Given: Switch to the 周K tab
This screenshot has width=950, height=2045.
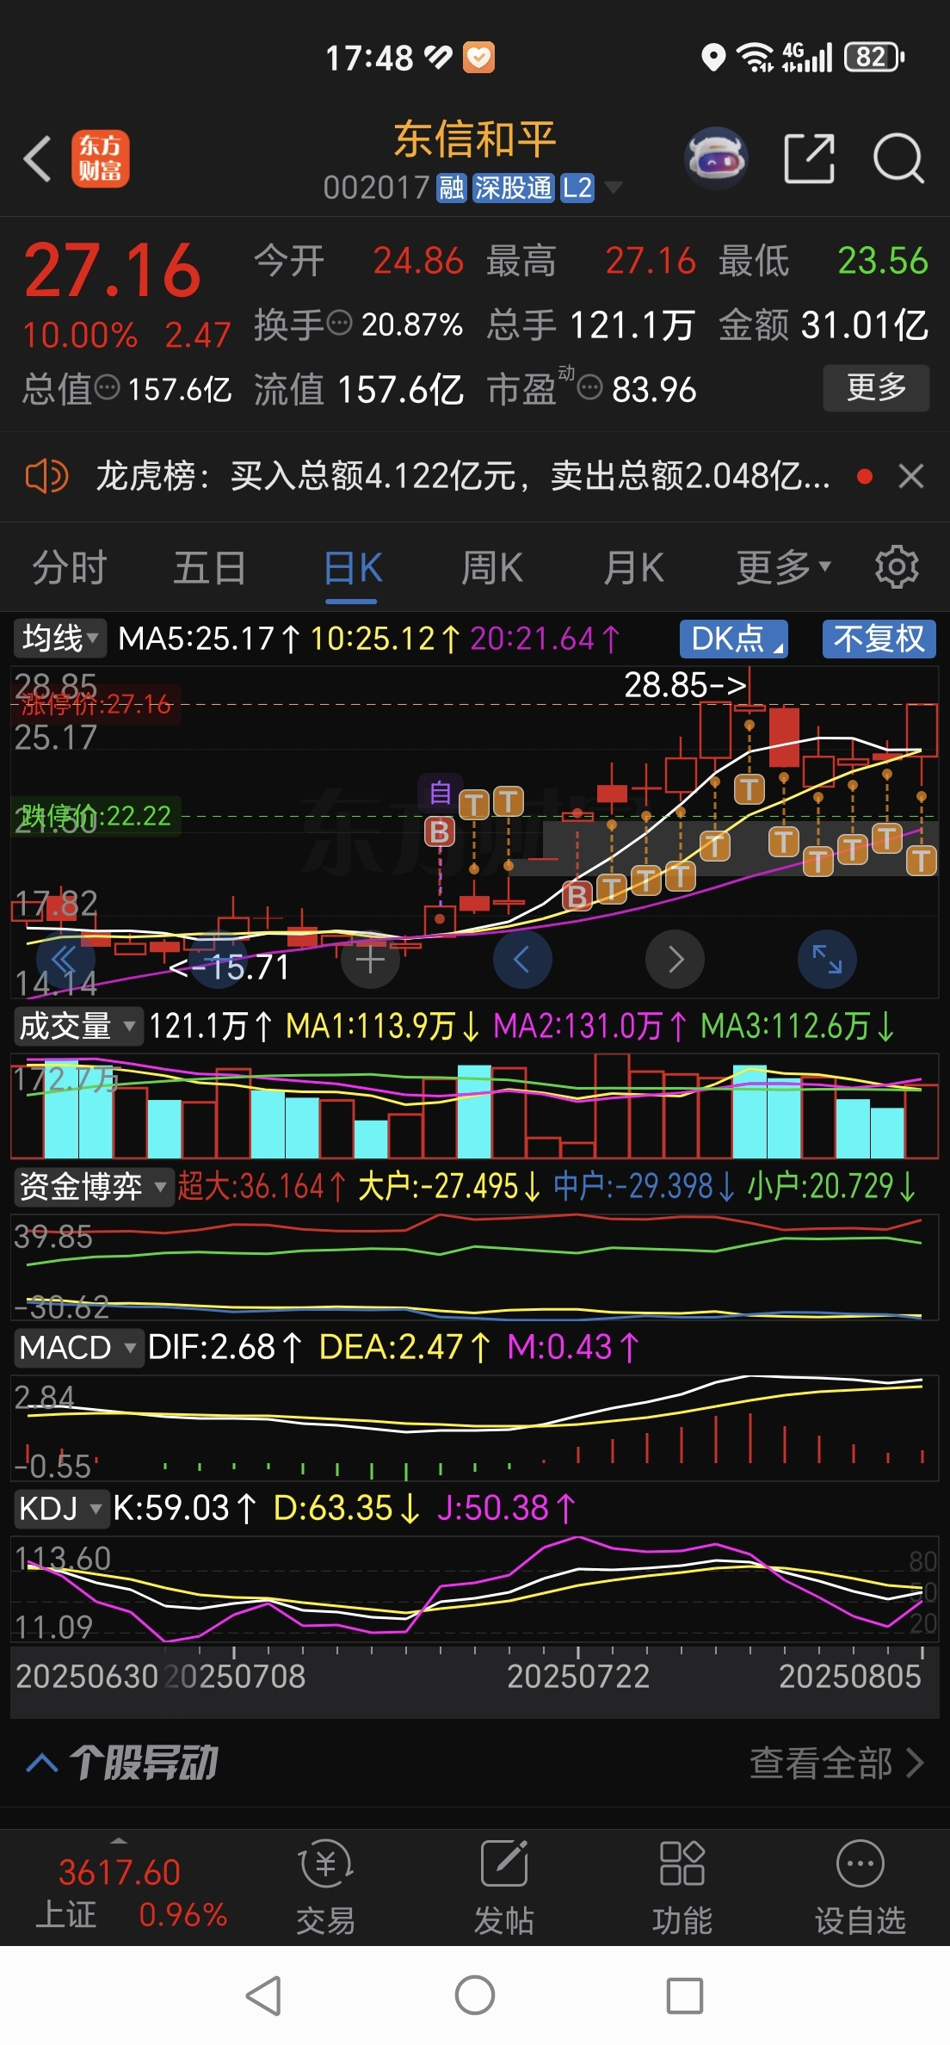Looking at the screenshot, I should point(492,568).
